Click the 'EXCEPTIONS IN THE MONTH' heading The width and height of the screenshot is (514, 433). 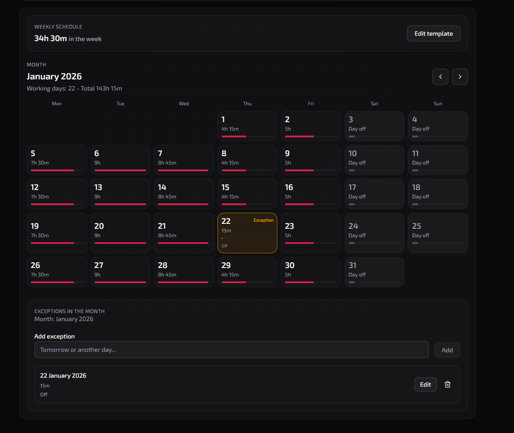(x=70, y=311)
